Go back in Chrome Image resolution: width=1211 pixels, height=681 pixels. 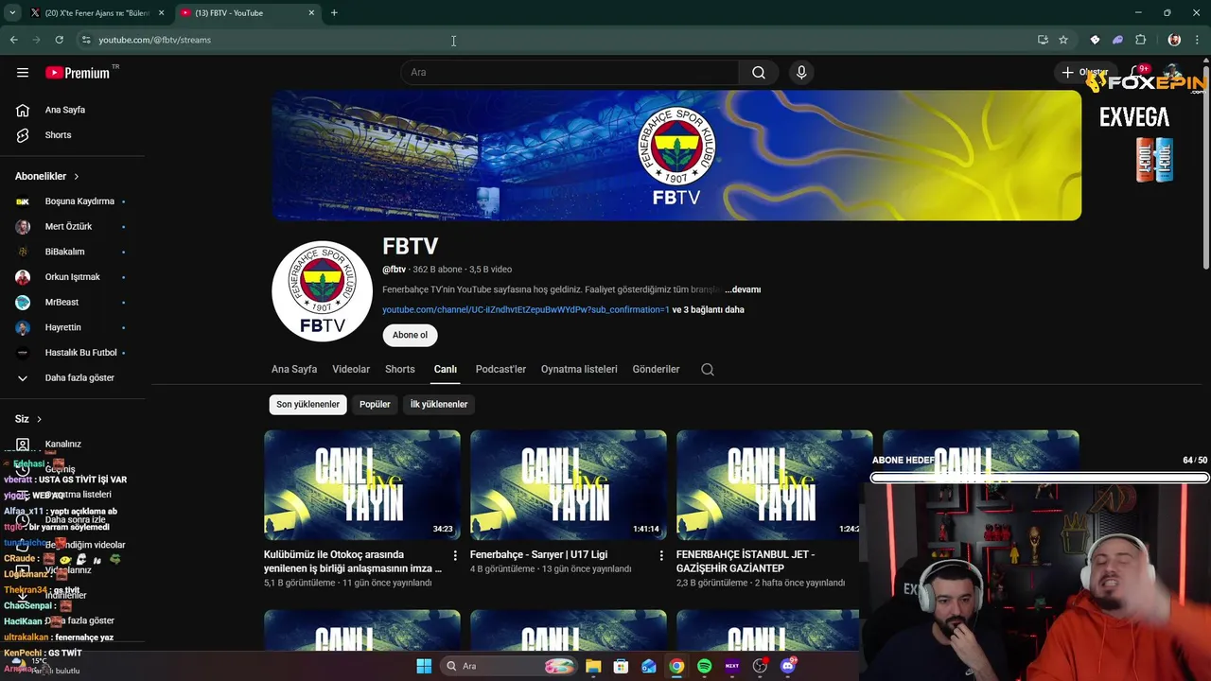click(13, 40)
